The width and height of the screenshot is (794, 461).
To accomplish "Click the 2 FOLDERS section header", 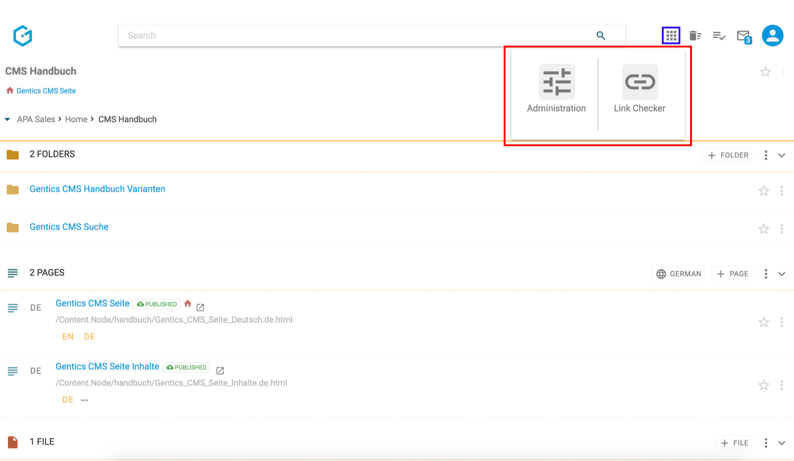I will point(52,154).
